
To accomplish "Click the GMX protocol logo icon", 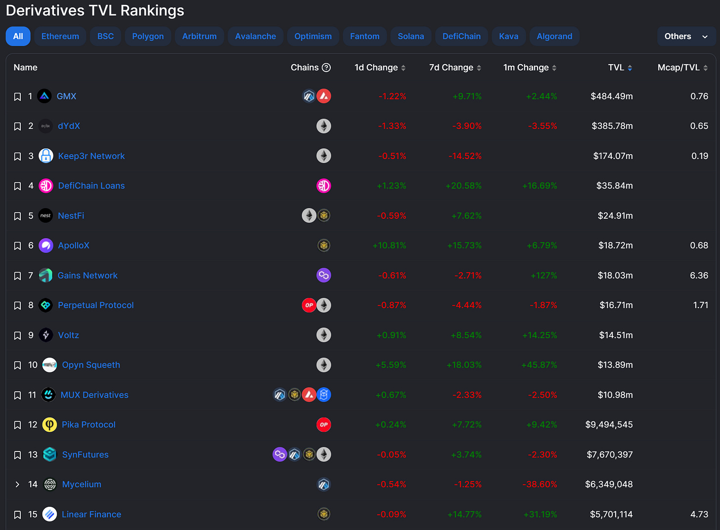I will click(x=45, y=96).
